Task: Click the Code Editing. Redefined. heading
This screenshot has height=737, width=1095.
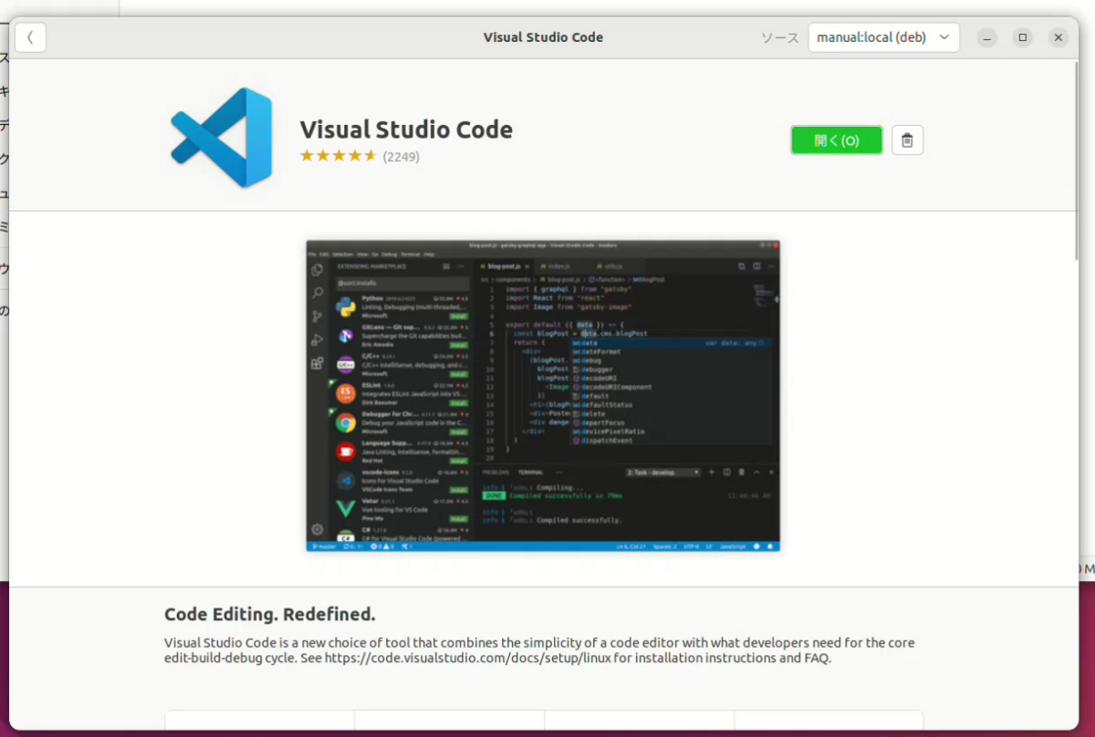Action: point(270,614)
